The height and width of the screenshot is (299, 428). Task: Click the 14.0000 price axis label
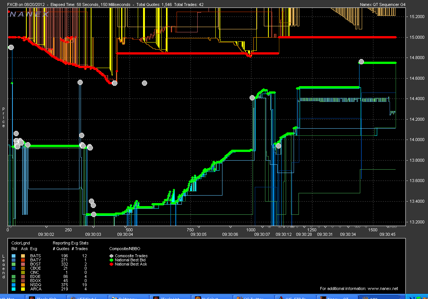[x=417, y=140]
